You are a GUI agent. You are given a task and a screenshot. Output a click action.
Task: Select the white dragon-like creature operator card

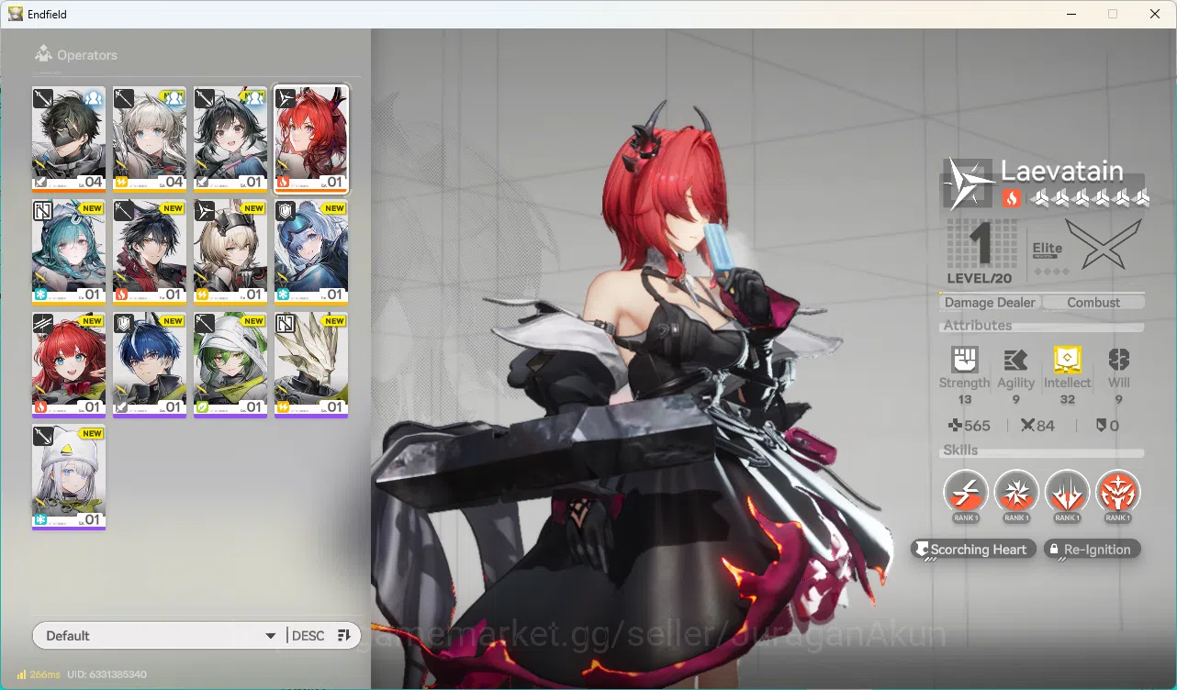tap(311, 365)
